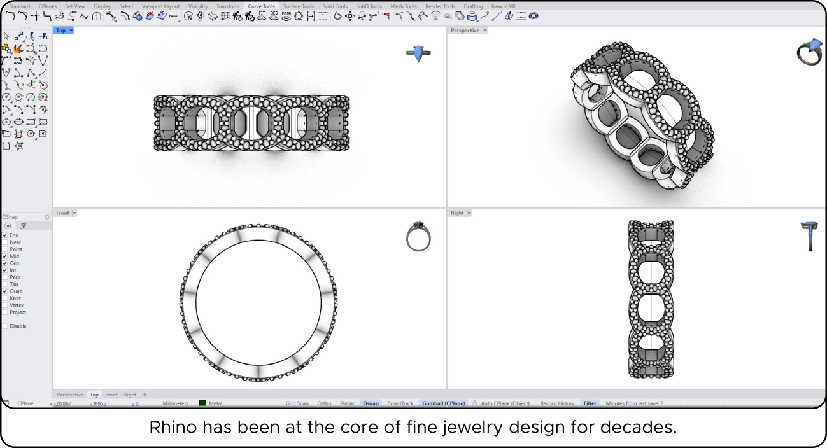Open the Top viewport dropdown arrow
The width and height of the screenshot is (827, 448).
(x=71, y=31)
